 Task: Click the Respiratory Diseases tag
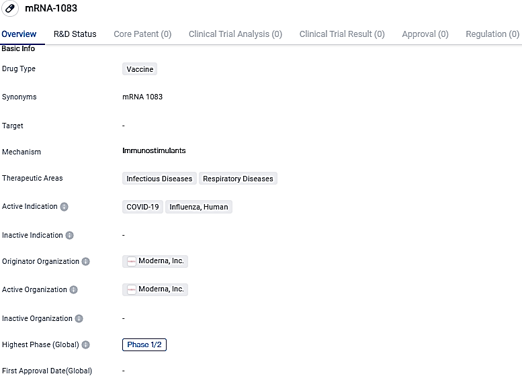(x=238, y=179)
